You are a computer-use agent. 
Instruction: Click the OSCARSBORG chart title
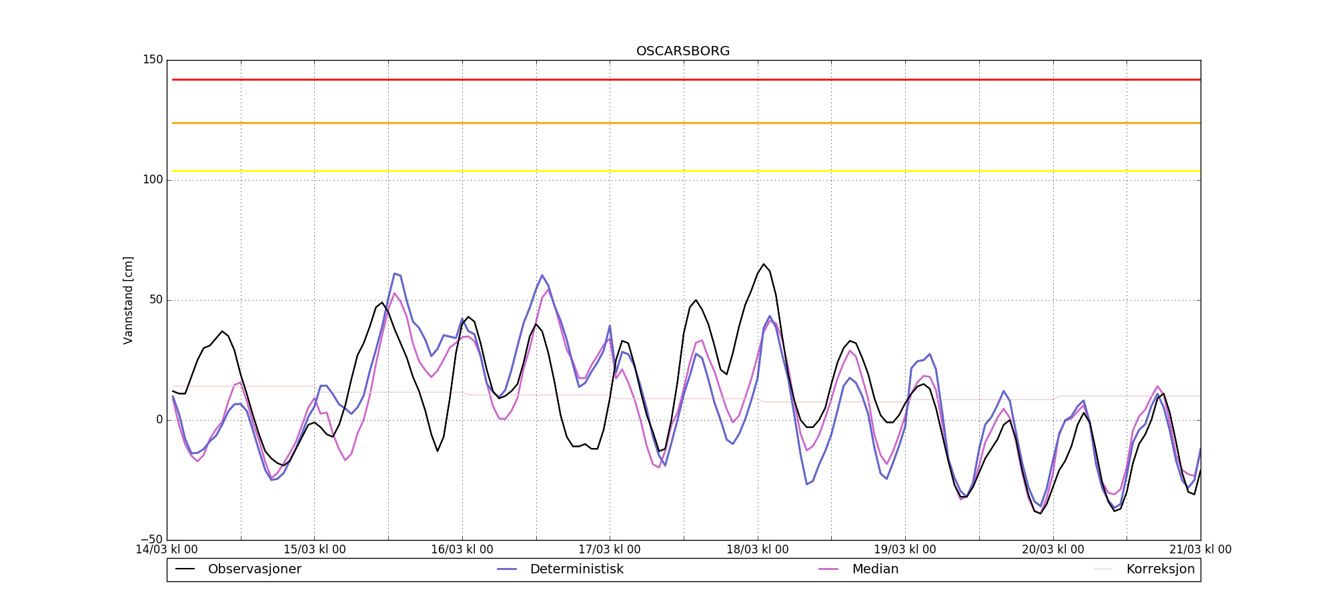coord(683,51)
